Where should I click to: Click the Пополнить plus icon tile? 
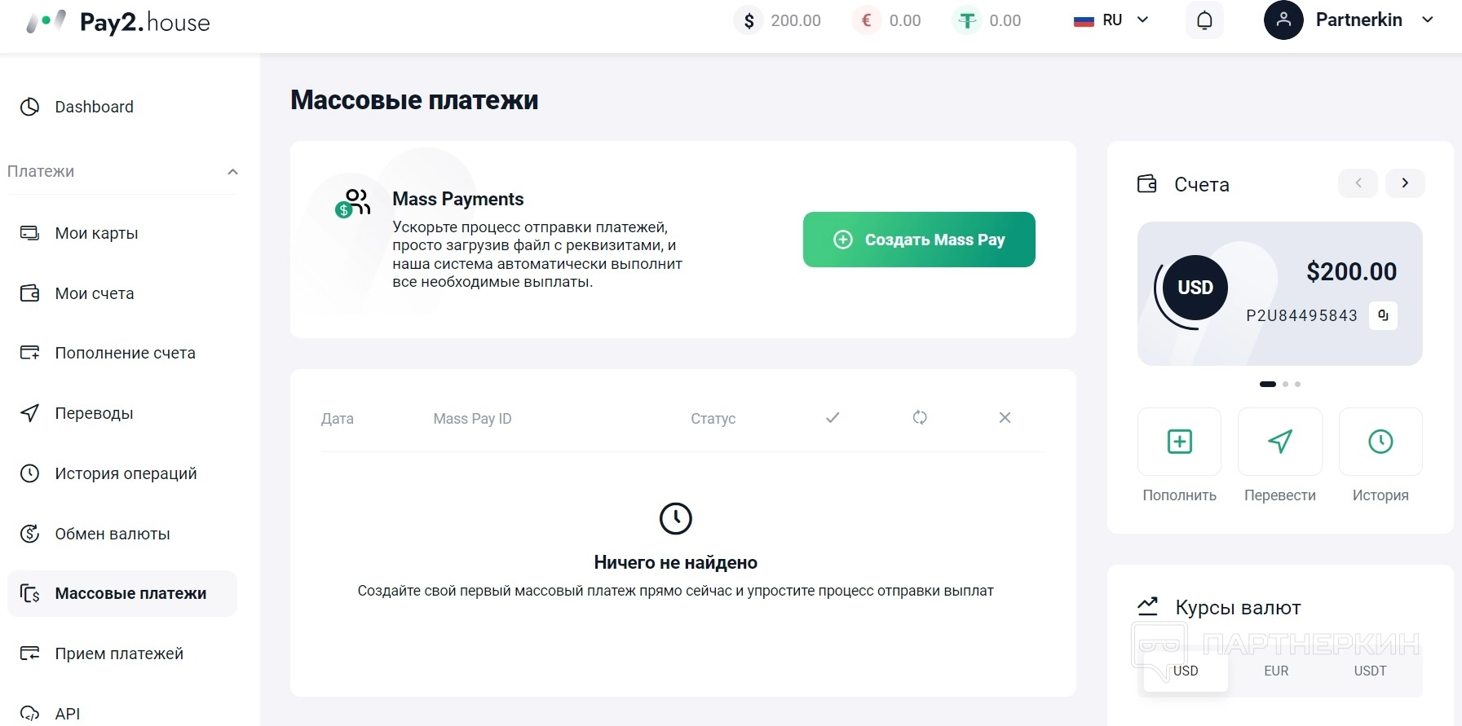pos(1179,442)
